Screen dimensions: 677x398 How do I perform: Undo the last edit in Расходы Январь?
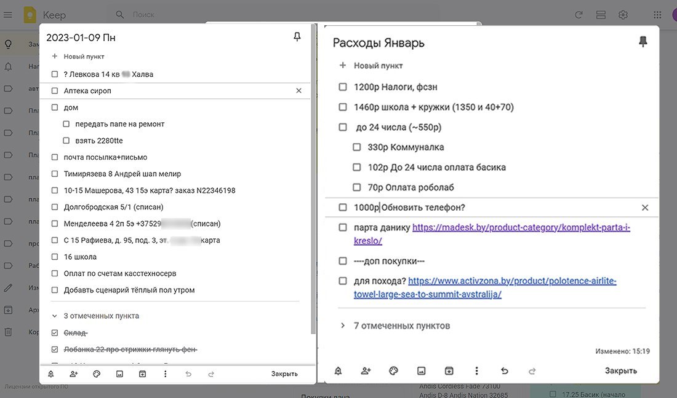pos(505,371)
